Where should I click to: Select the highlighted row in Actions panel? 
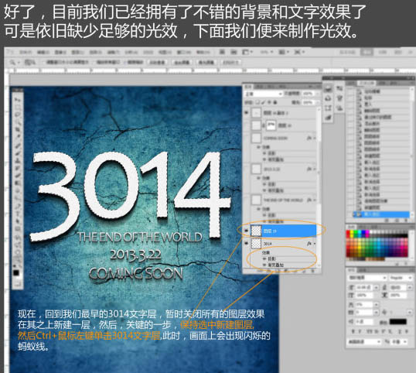click(381, 214)
